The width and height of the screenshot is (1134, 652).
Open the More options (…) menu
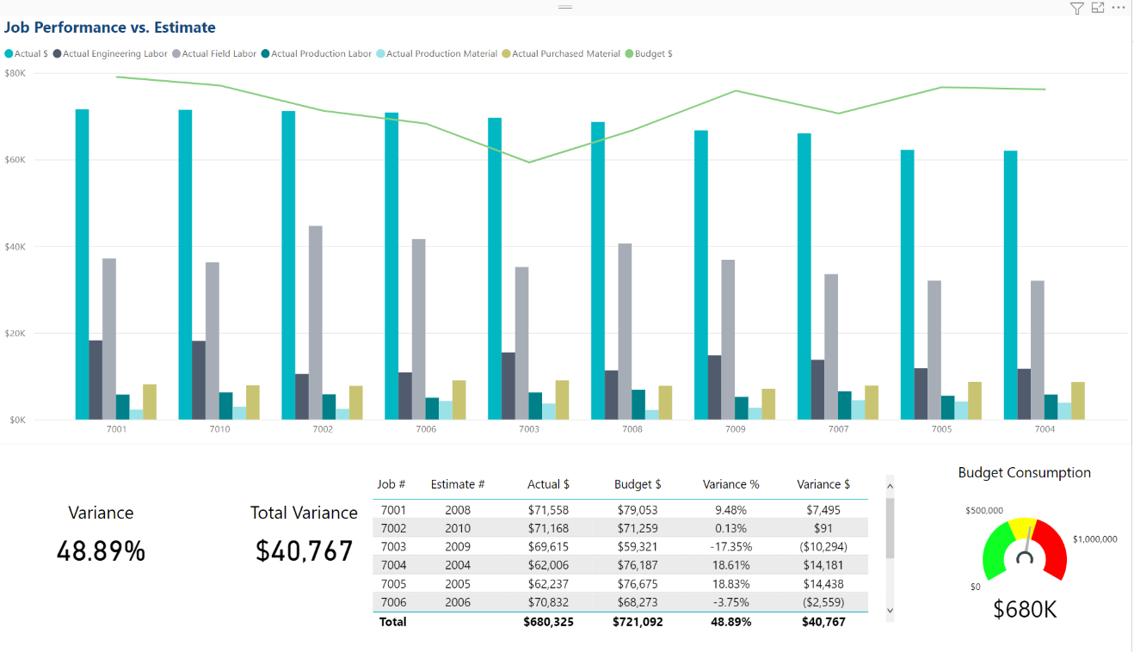1120,8
